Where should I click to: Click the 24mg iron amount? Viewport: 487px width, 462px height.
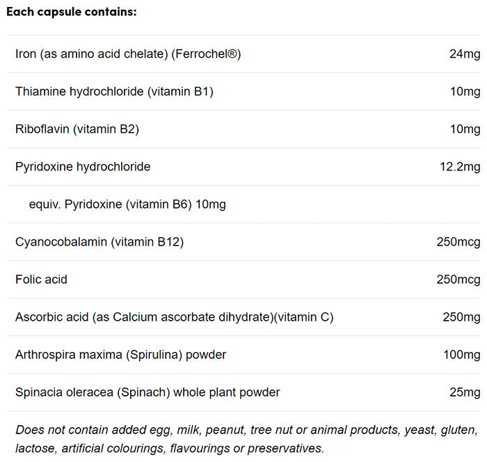pyautogui.click(x=465, y=54)
